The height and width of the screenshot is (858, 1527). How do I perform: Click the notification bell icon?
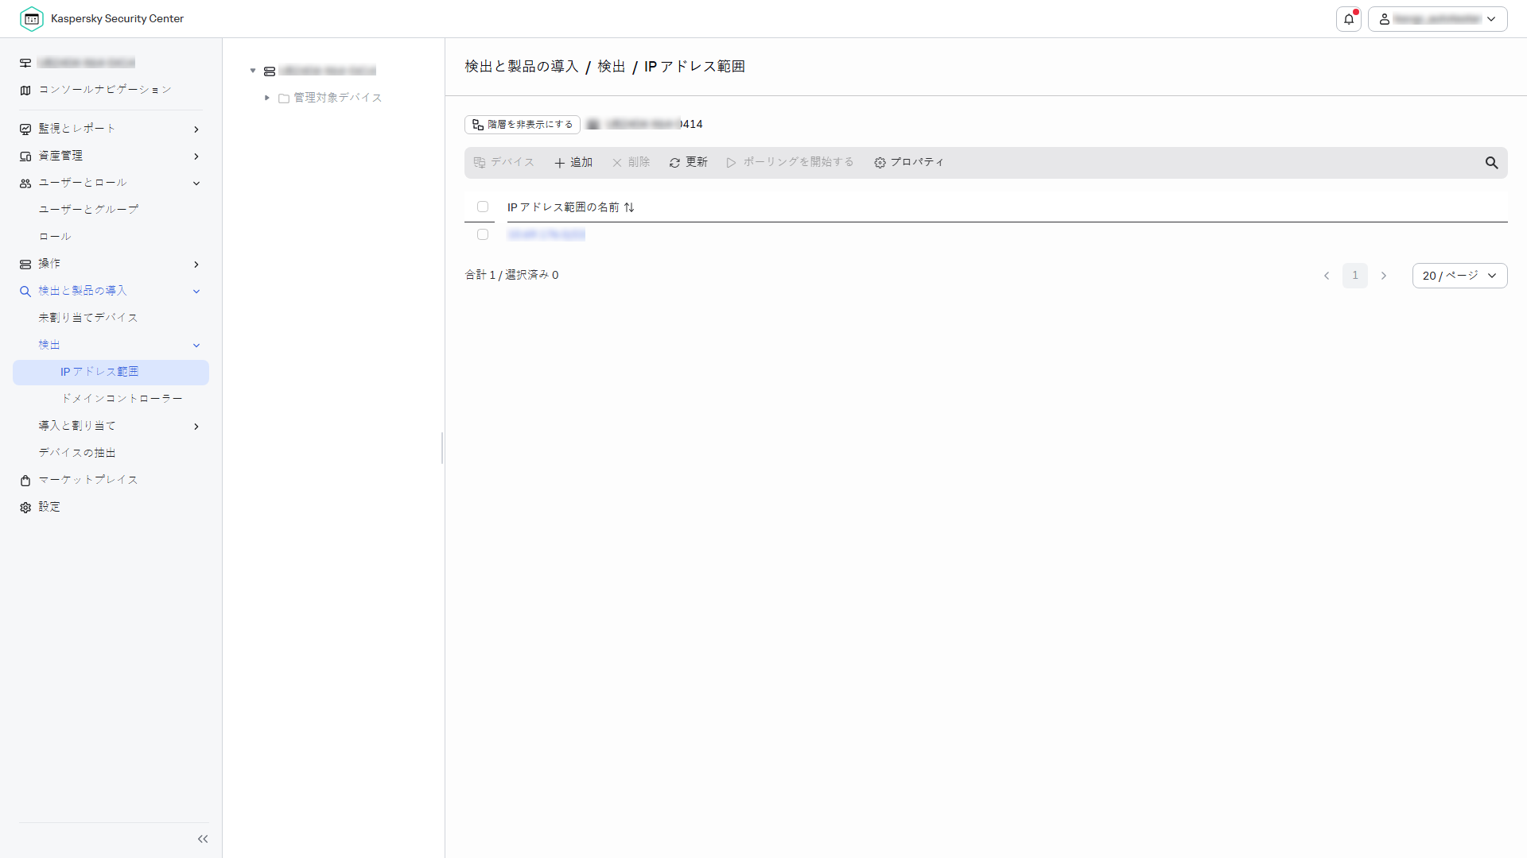click(x=1348, y=18)
